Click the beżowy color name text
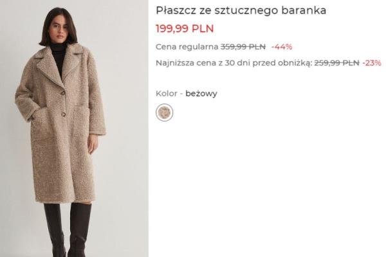 point(201,94)
